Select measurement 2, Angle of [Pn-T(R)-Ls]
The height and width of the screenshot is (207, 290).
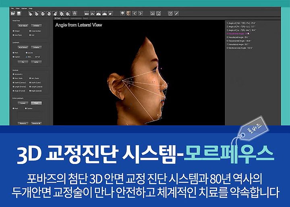(x=241, y=27)
